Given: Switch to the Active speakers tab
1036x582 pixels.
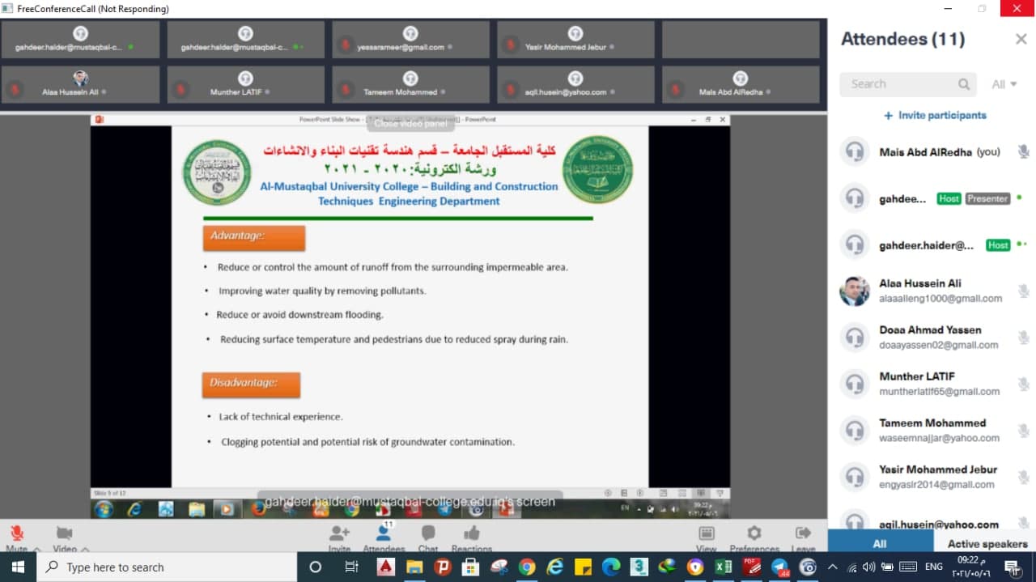Looking at the screenshot, I should [x=987, y=544].
